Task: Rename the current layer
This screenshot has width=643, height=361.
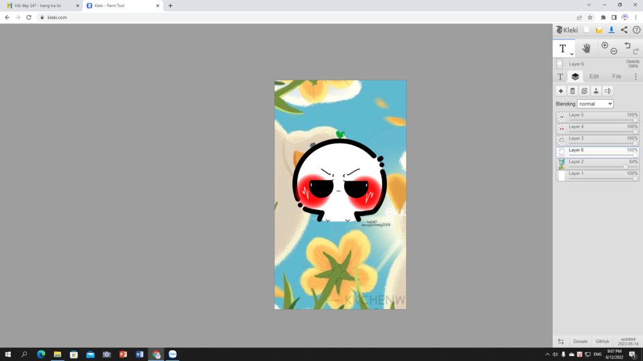Action: click(607, 90)
